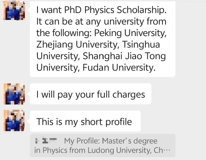Click "Shanghai Jiao Tong" in the message text

click(x=124, y=56)
